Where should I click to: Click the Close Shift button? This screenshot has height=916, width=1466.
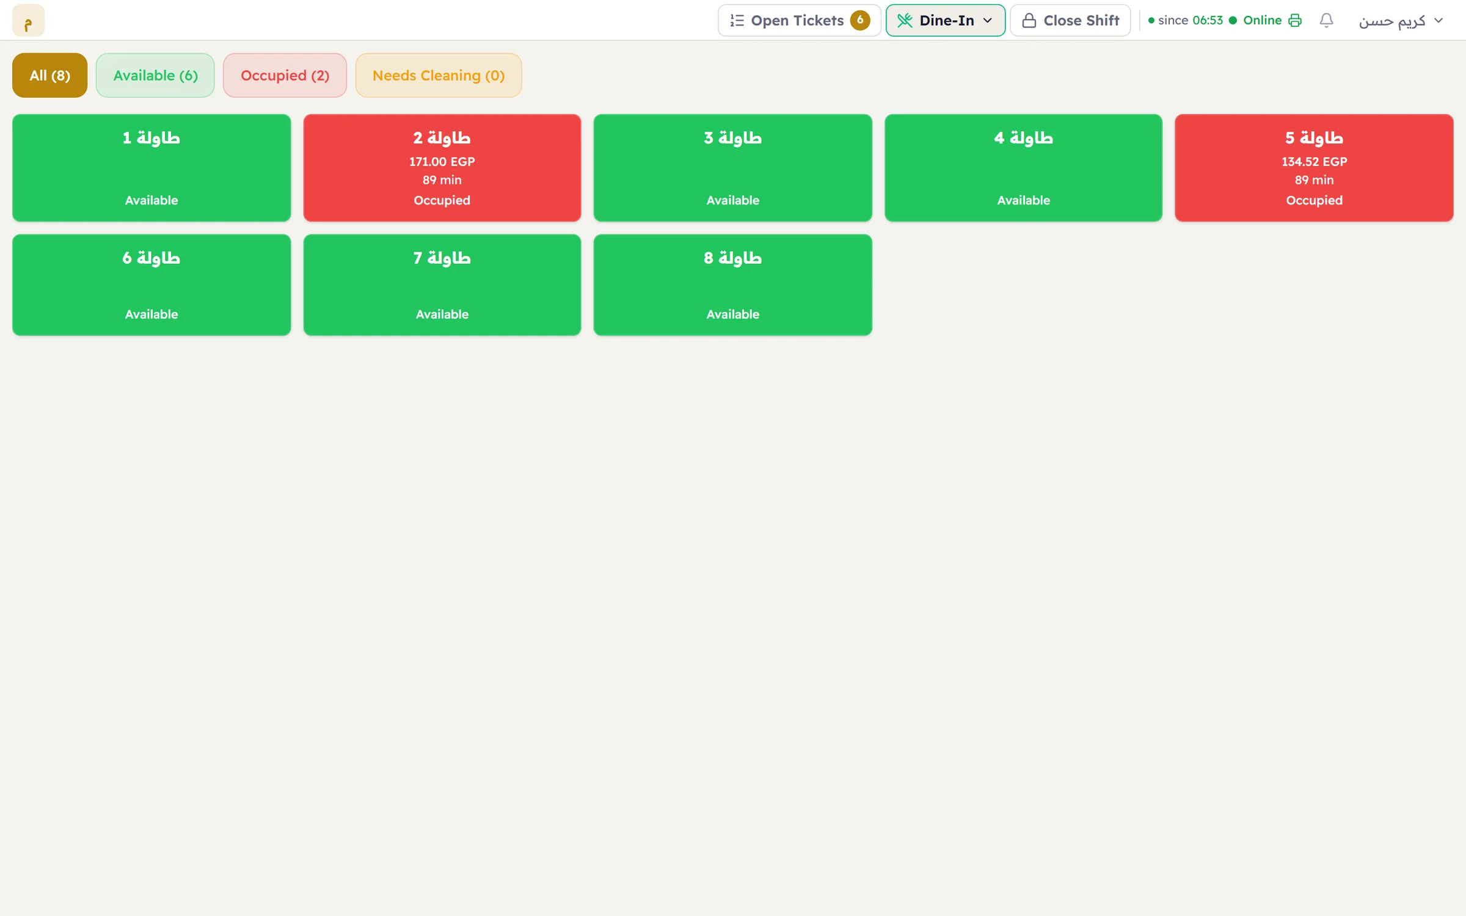[x=1070, y=20]
